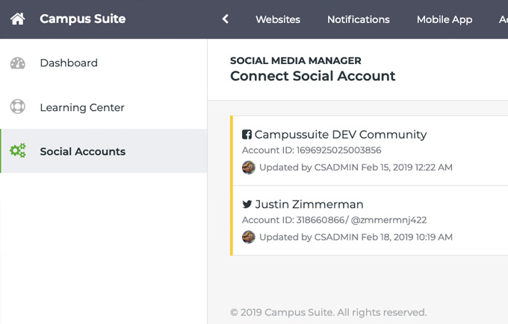508x324 pixels.
Task: Click the Twitter bird icon beside Justin Zimmerman
Action: [247, 204]
